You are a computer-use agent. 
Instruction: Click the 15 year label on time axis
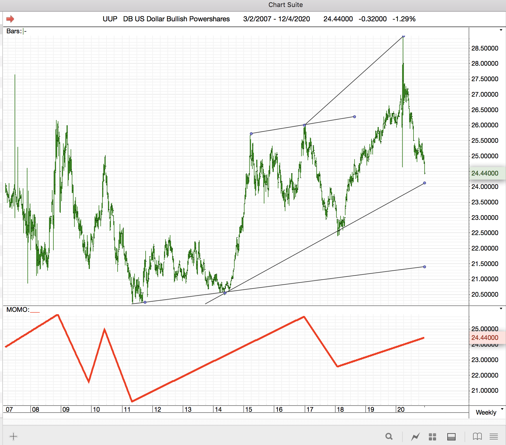click(249, 409)
